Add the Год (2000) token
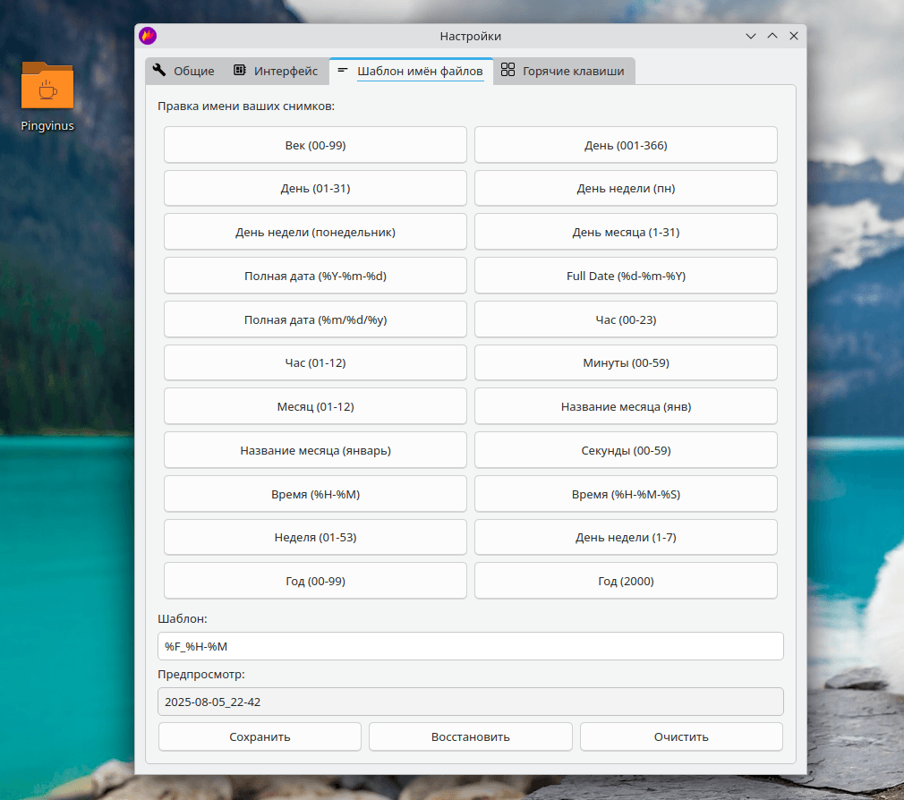904x800 pixels. coord(626,581)
